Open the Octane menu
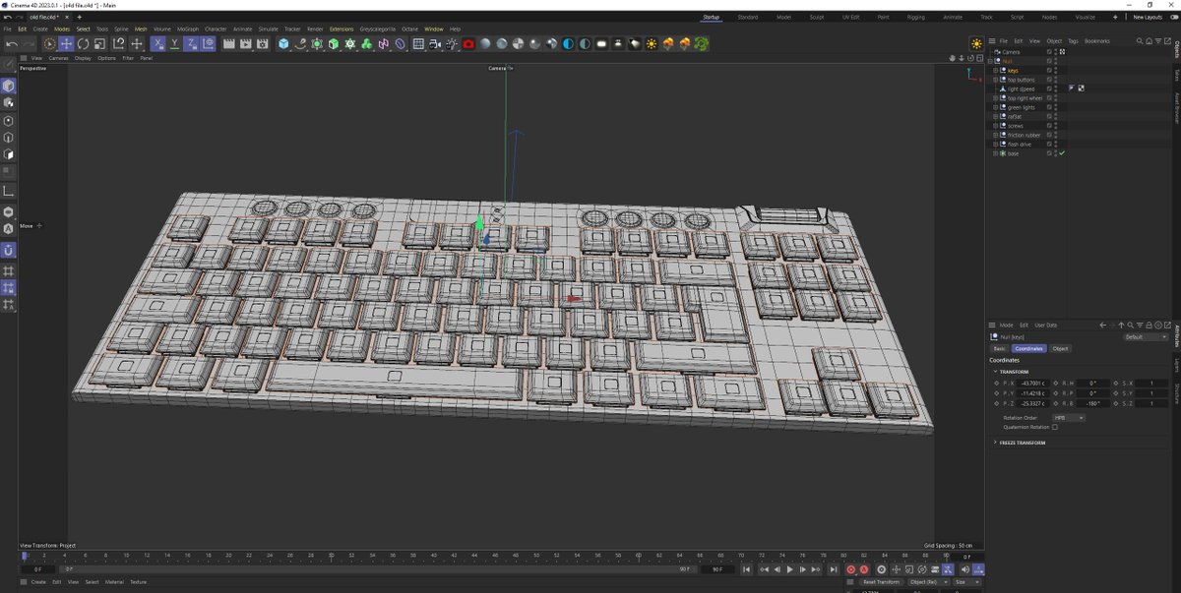Image resolution: width=1181 pixels, height=593 pixels. tap(411, 29)
